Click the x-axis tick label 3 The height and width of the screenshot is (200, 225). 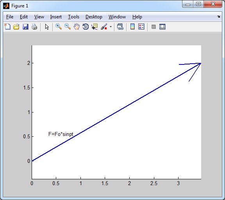click(x=178, y=183)
